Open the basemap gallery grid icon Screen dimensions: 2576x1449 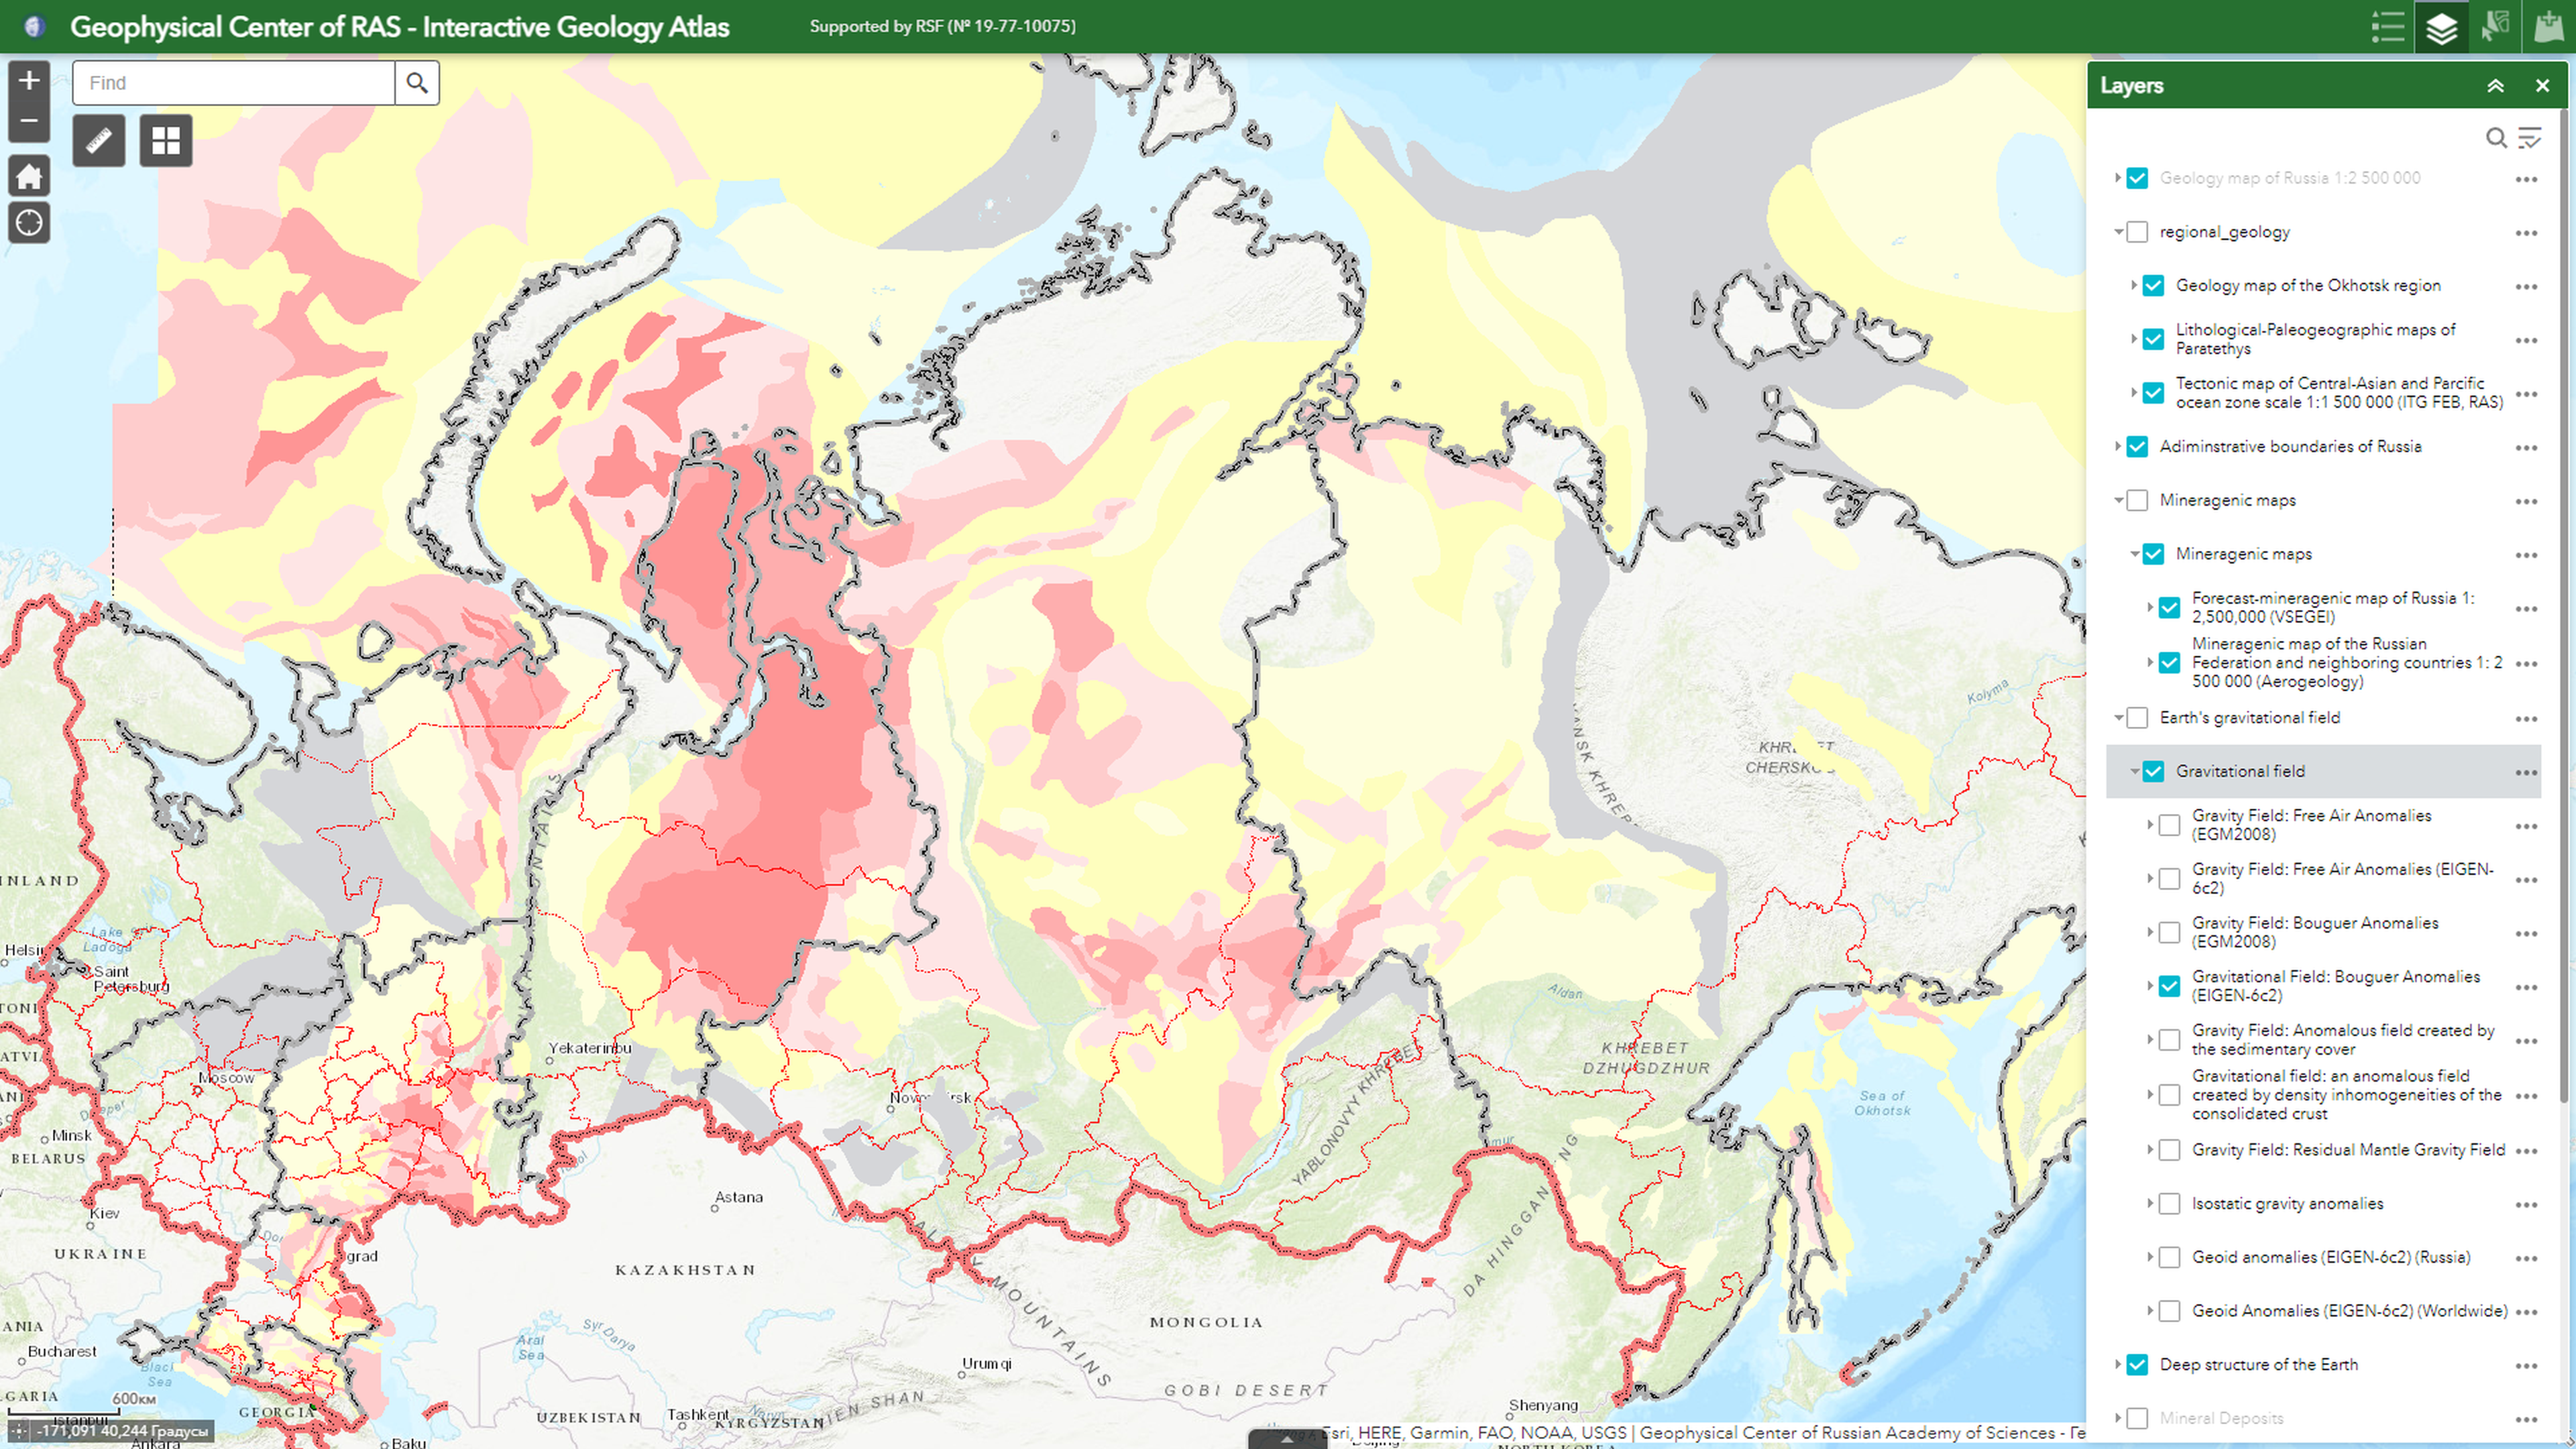click(x=166, y=141)
